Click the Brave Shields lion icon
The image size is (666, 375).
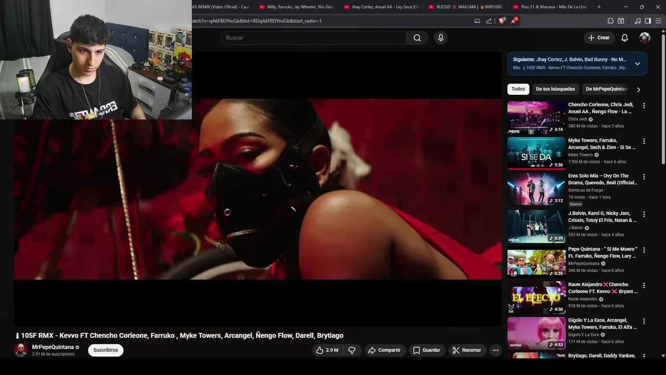point(502,21)
